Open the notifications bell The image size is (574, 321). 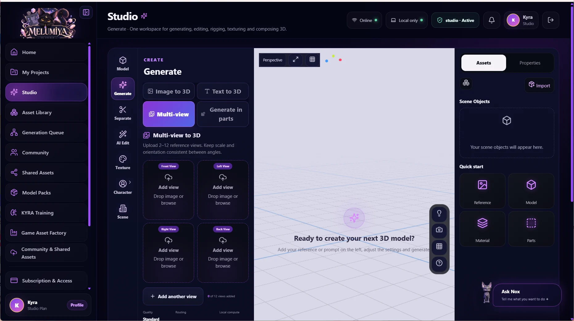coord(492,20)
